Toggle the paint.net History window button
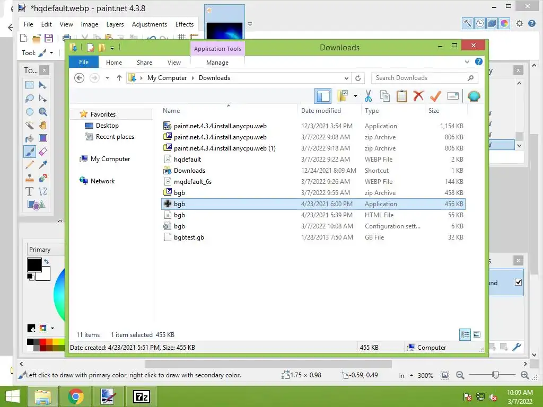This screenshot has width=543, height=407. click(479, 23)
